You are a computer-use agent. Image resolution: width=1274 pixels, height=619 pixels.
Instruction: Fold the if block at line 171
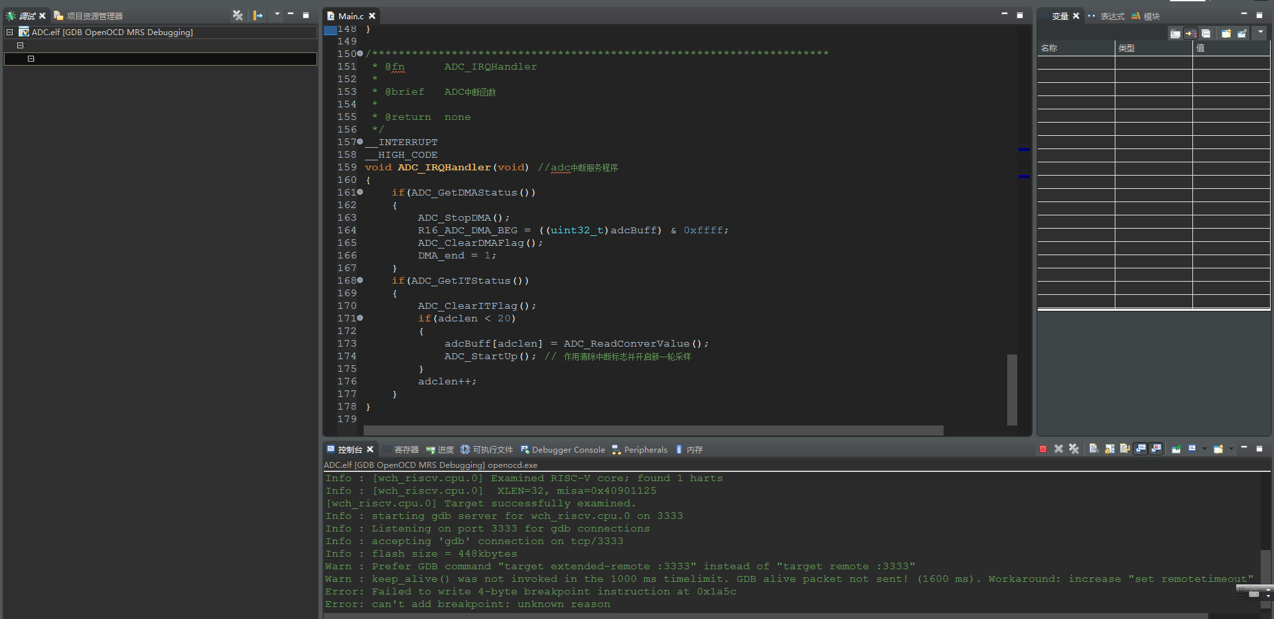coord(360,318)
